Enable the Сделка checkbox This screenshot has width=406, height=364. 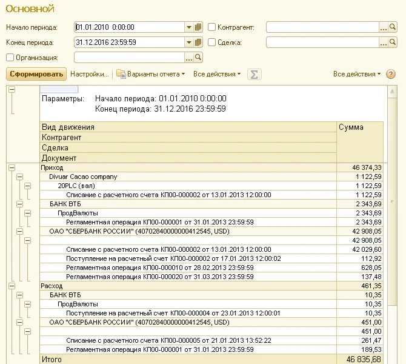(212, 42)
